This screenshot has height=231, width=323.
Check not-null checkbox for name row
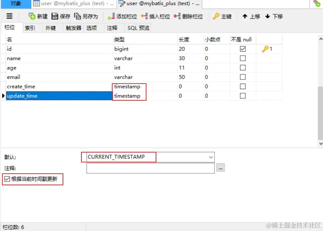click(x=243, y=58)
